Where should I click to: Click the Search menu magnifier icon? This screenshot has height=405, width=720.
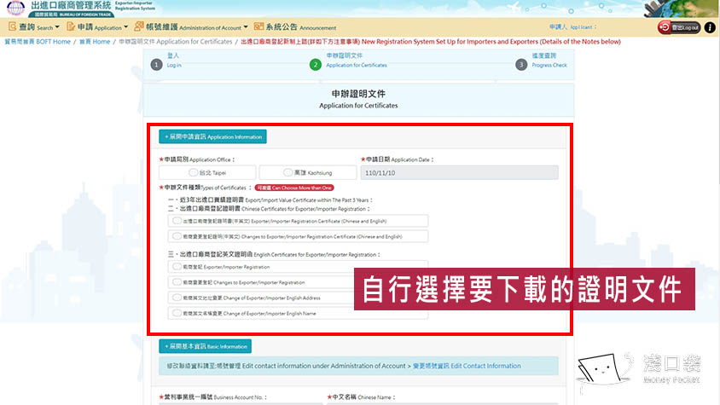13,26
